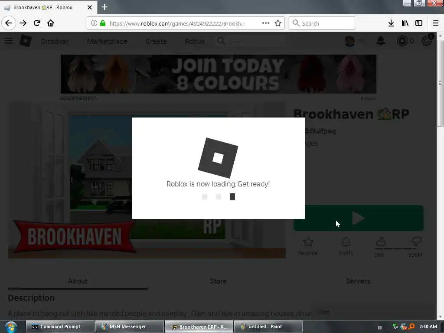Screen dimensions: 444x333
Task: Open the Create page
Action: [x=156, y=41]
